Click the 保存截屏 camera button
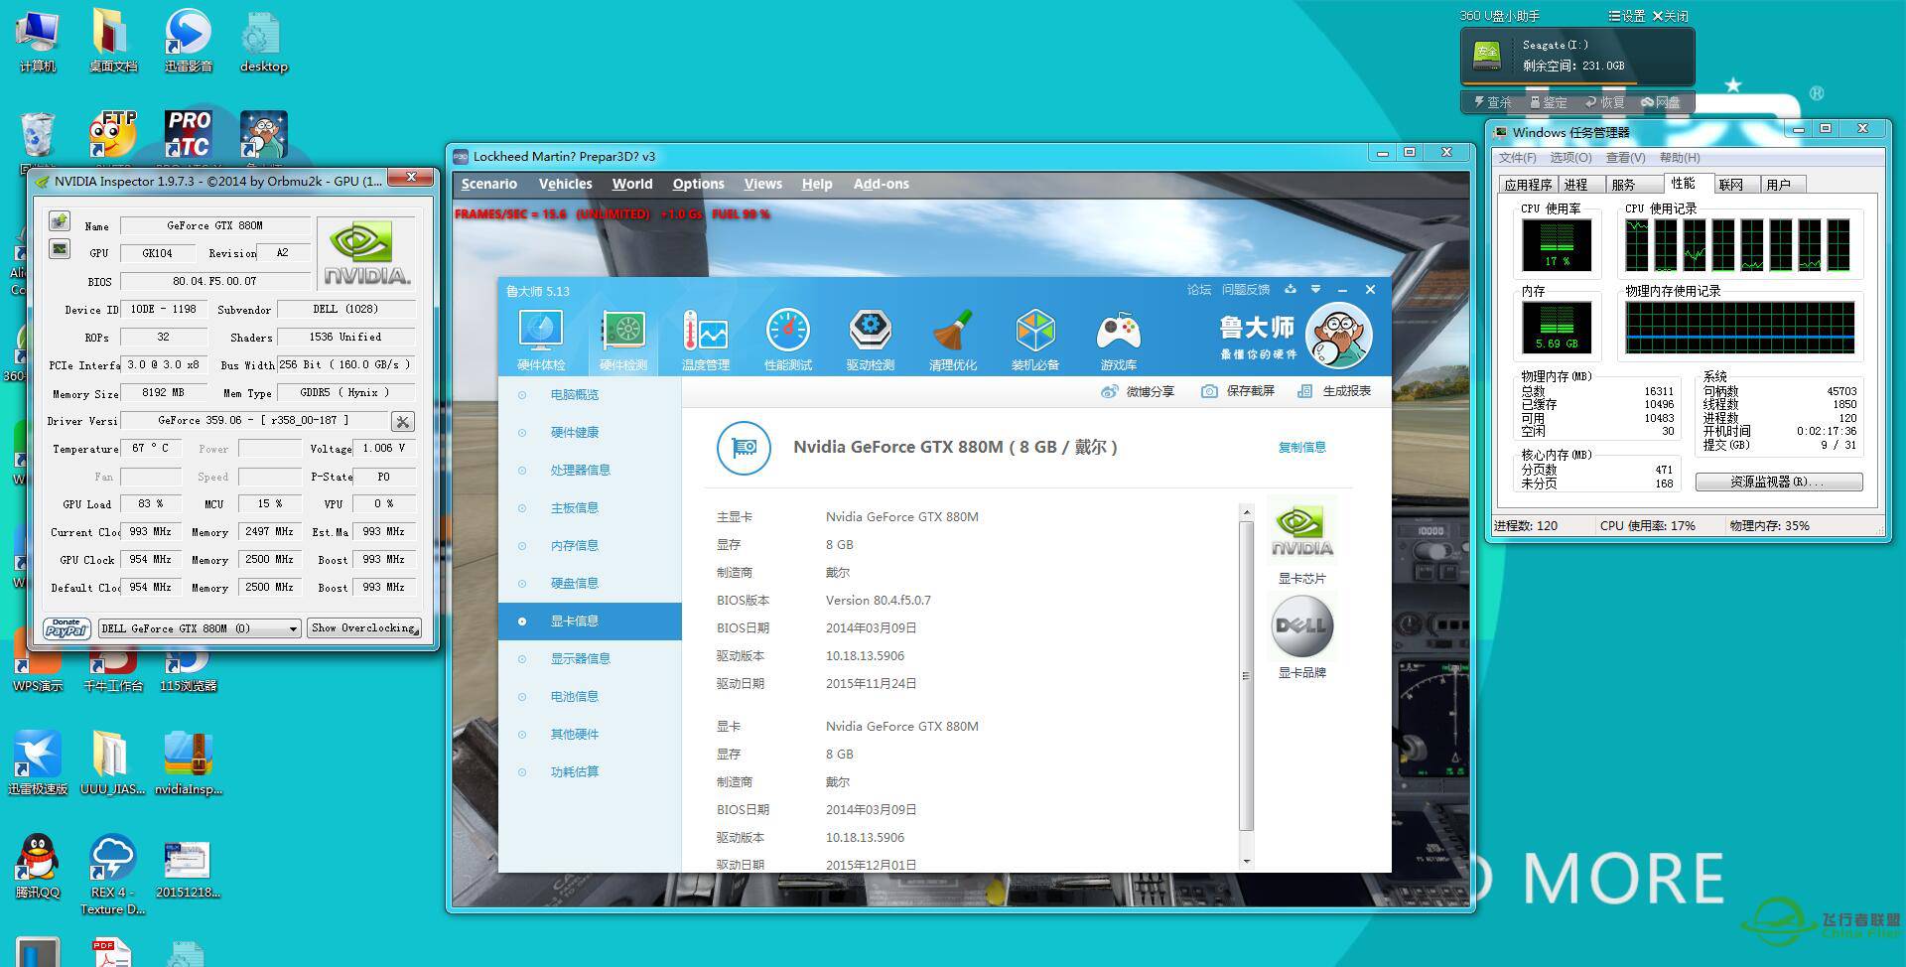Image resolution: width=1906 pixels, height=967 pixels. pos(1238,391)
